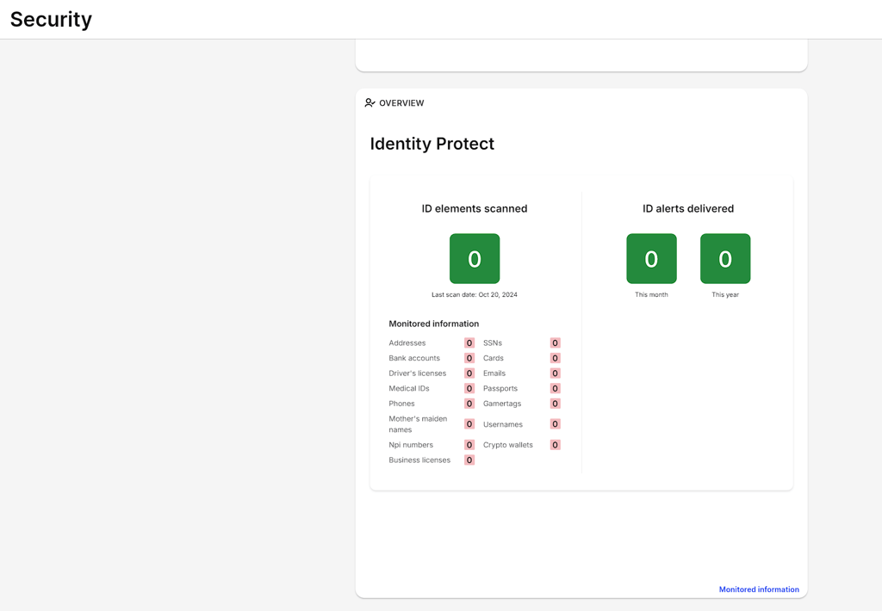The height and width of the screenshot is (611, 882).
Task: Click the Gamertags count badge
Action: pos(556,404)
